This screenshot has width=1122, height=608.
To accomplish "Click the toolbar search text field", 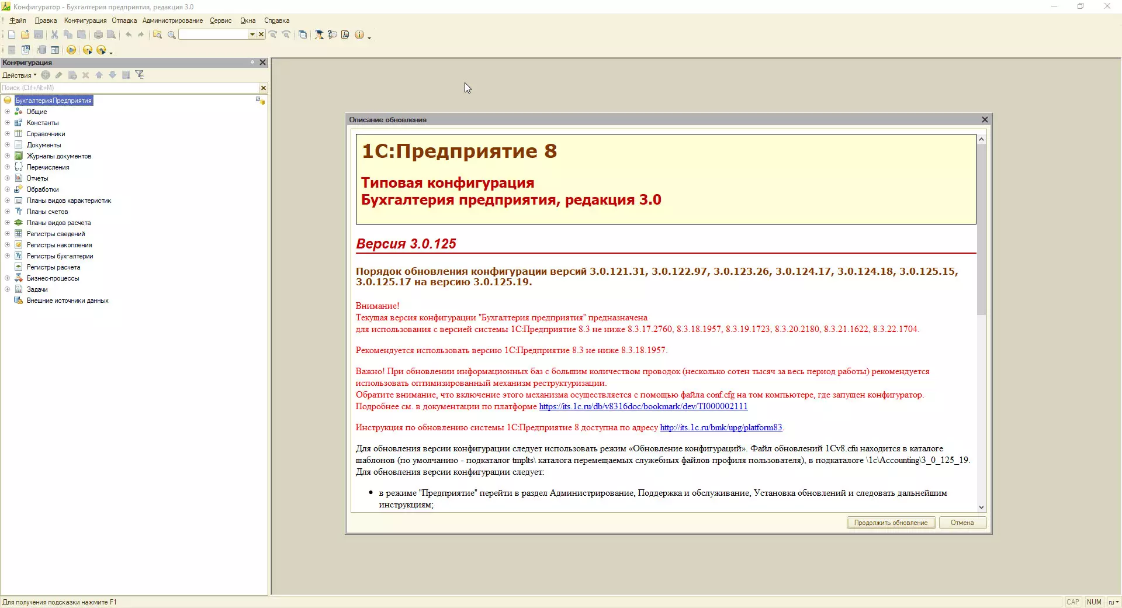I will click(213, 34).
